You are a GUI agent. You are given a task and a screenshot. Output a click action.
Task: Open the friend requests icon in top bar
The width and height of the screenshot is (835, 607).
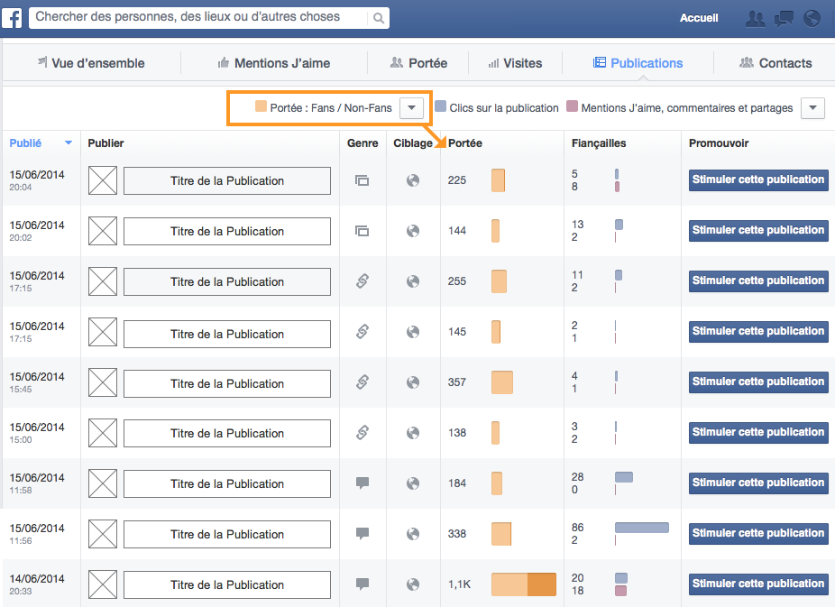tap(755, 18)
